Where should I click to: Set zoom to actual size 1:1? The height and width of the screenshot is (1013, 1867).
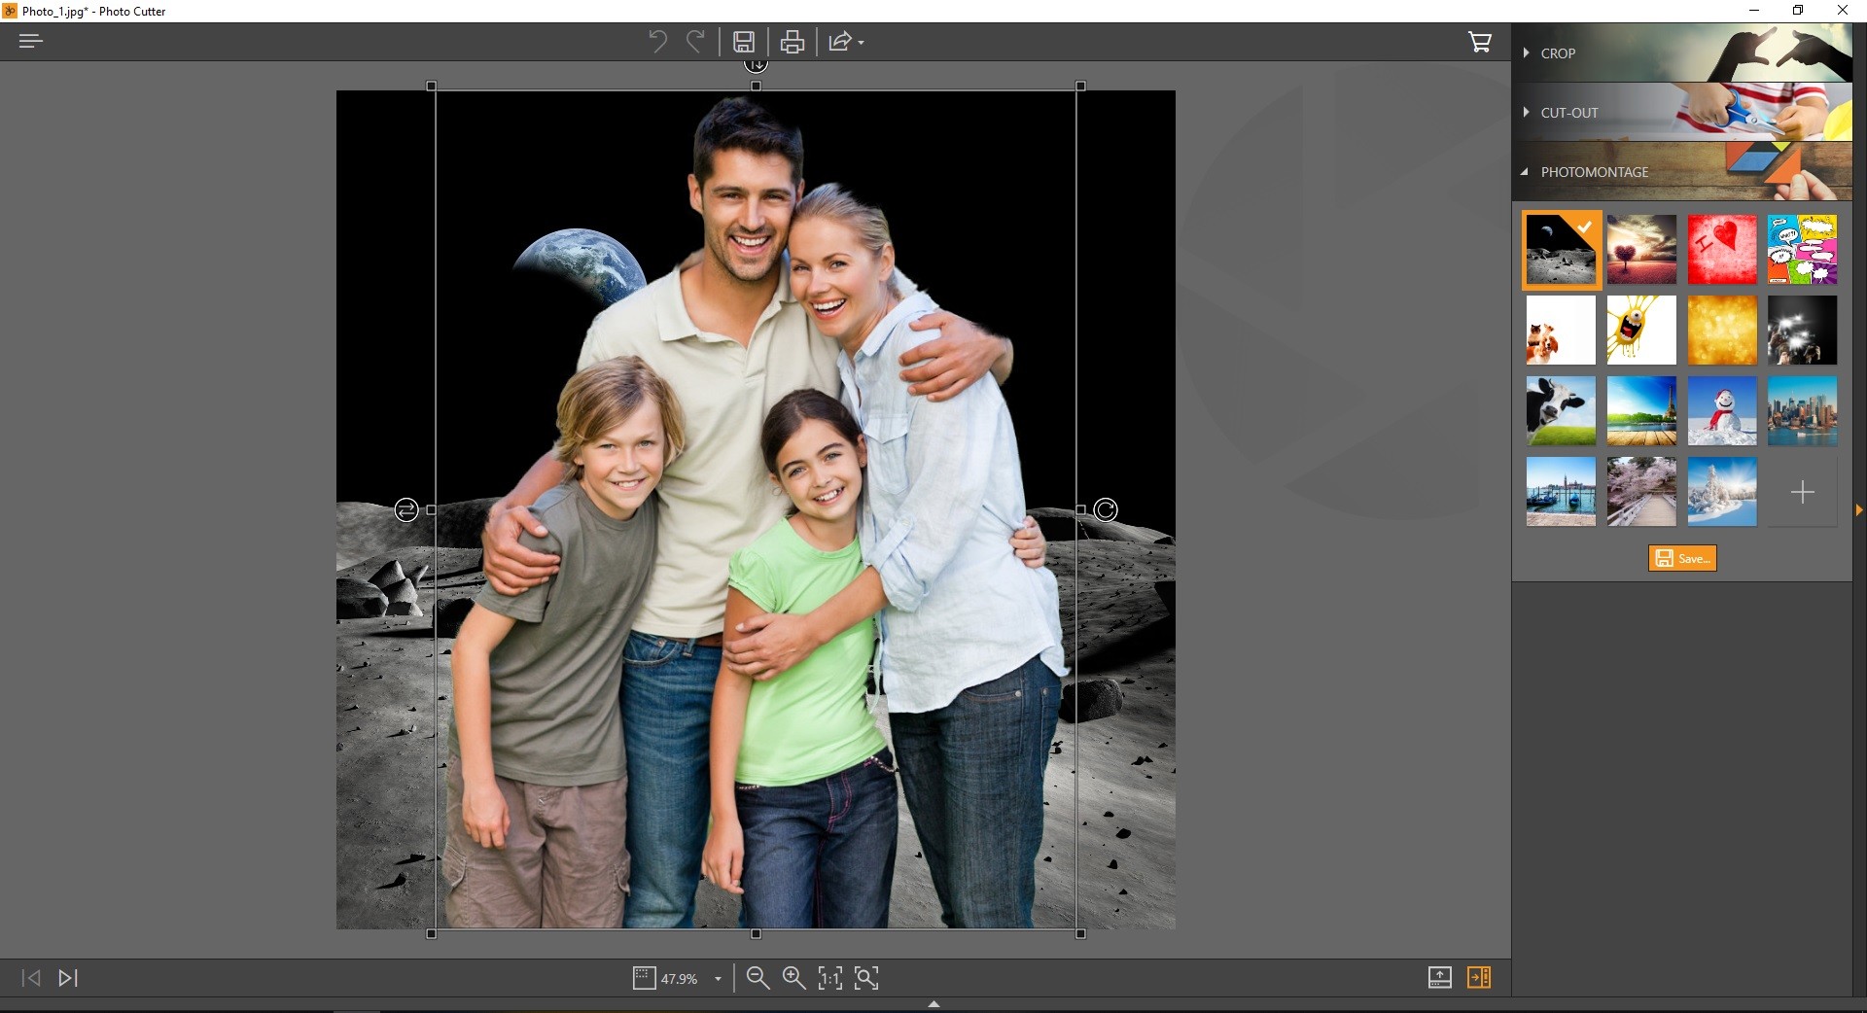pyautogui.click(x=830, y=978)
